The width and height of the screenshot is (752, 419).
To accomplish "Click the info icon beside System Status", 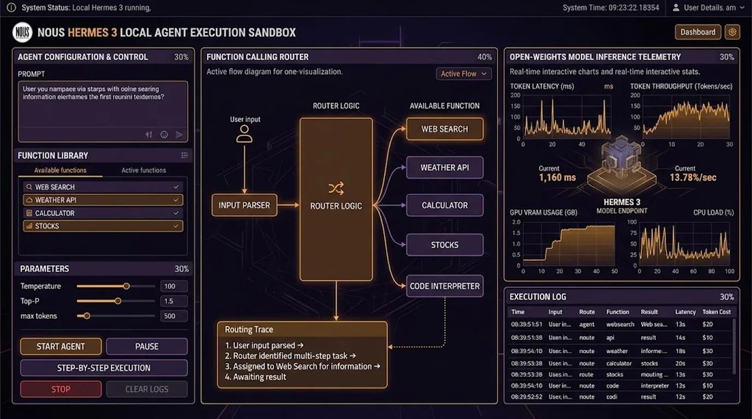I will click(11, 8).
